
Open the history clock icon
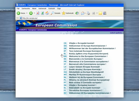[x=77, y=13]
